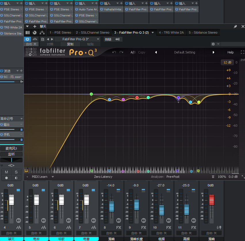Click the Pro-Q resize corner icon
The image size is (245, 241).
click(243, 177)
